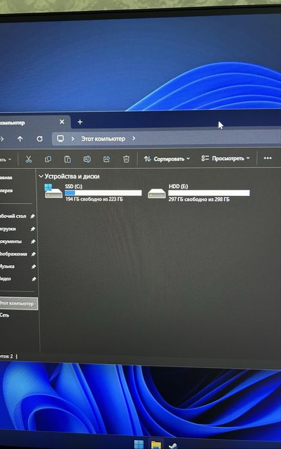
Task: Click the Cut scissors icon
Action: point(28,159)
